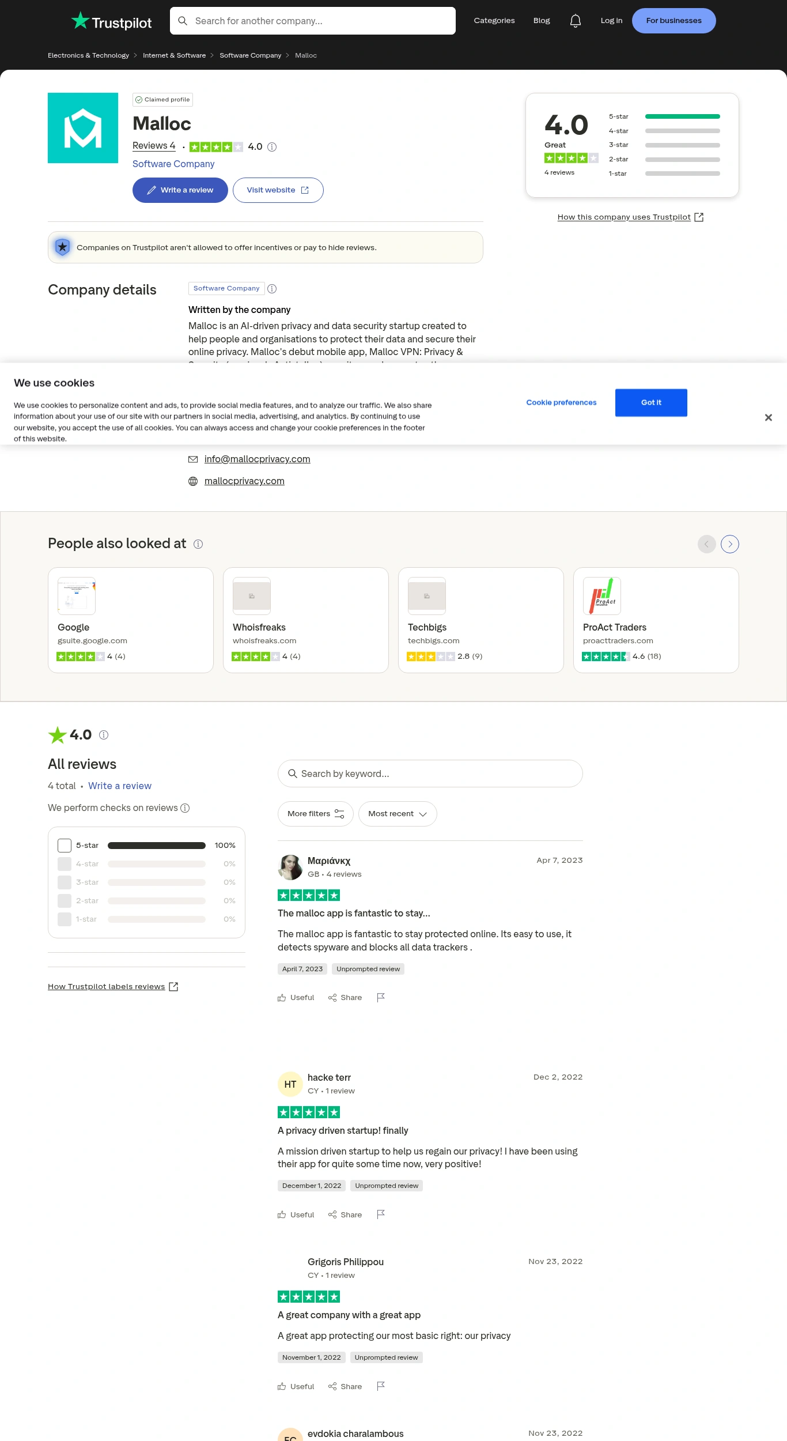Image resolution: width=787 pixels, height=1441 pixels.
Task: Flag hacke terr's review
Action: 381,1214
